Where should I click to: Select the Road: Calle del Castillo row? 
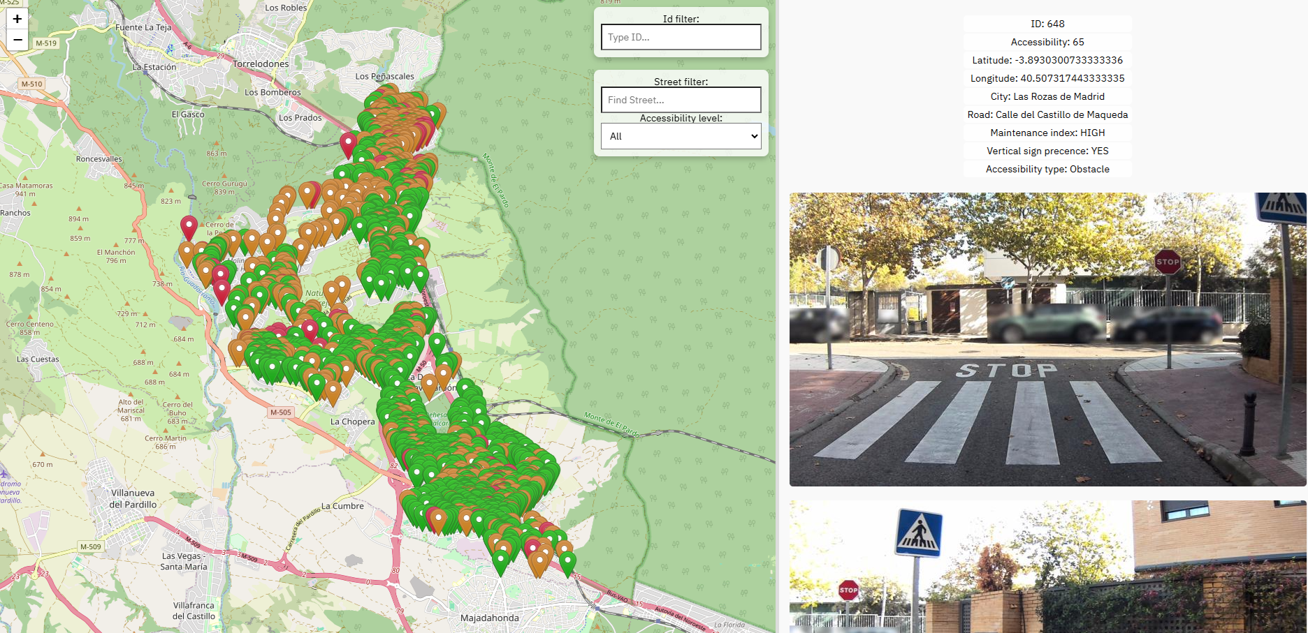[1047, 114]
